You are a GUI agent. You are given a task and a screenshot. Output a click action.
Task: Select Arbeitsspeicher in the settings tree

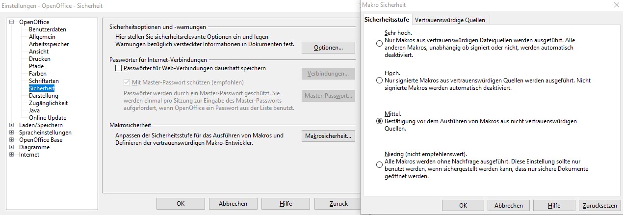click(49, 44)
